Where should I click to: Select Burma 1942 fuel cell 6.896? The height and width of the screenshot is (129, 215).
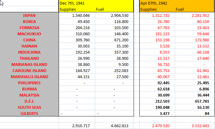pyautogui.click(x=194, y=89)
